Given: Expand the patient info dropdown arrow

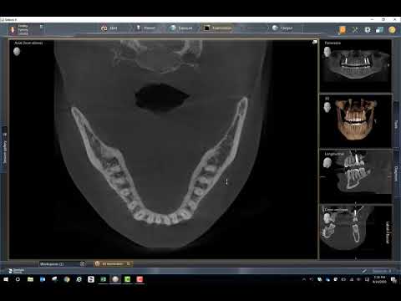Looking at the screenshot, I should 41,27.
